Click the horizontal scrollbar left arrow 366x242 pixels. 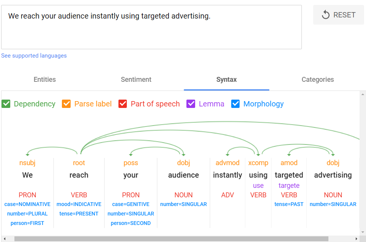(x=4, y=239)
